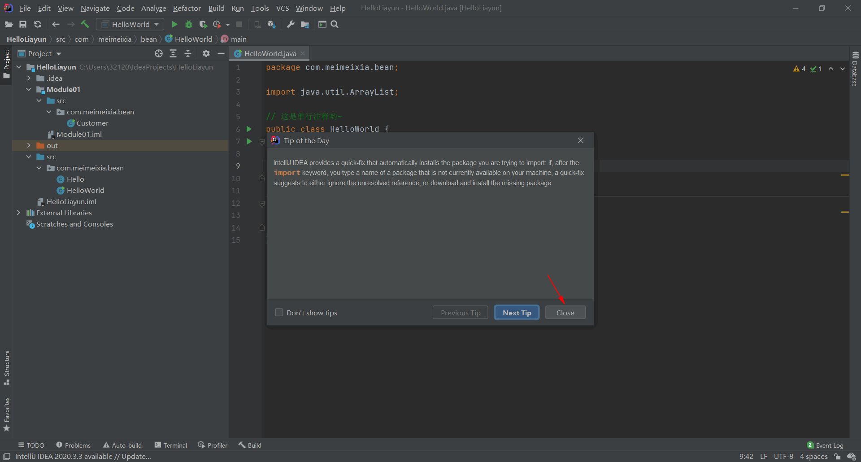Click Close button in tip dialog
The width and height of the screenshot is (861, 462).
(565, 313)
